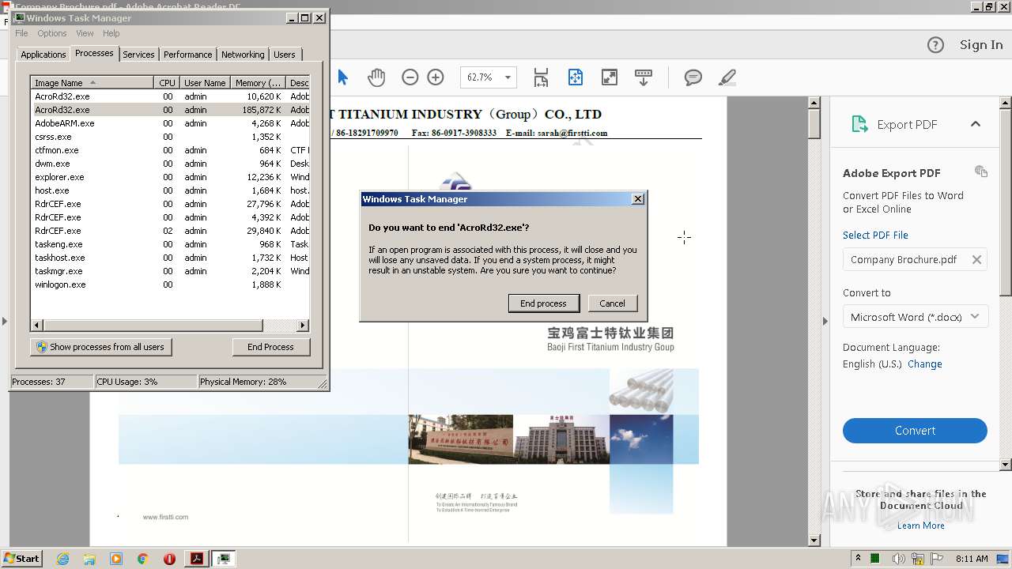The height and width of the screenshot is (569, 1012).
Task: Click Change document language link
Action: [x=925, y=364]
